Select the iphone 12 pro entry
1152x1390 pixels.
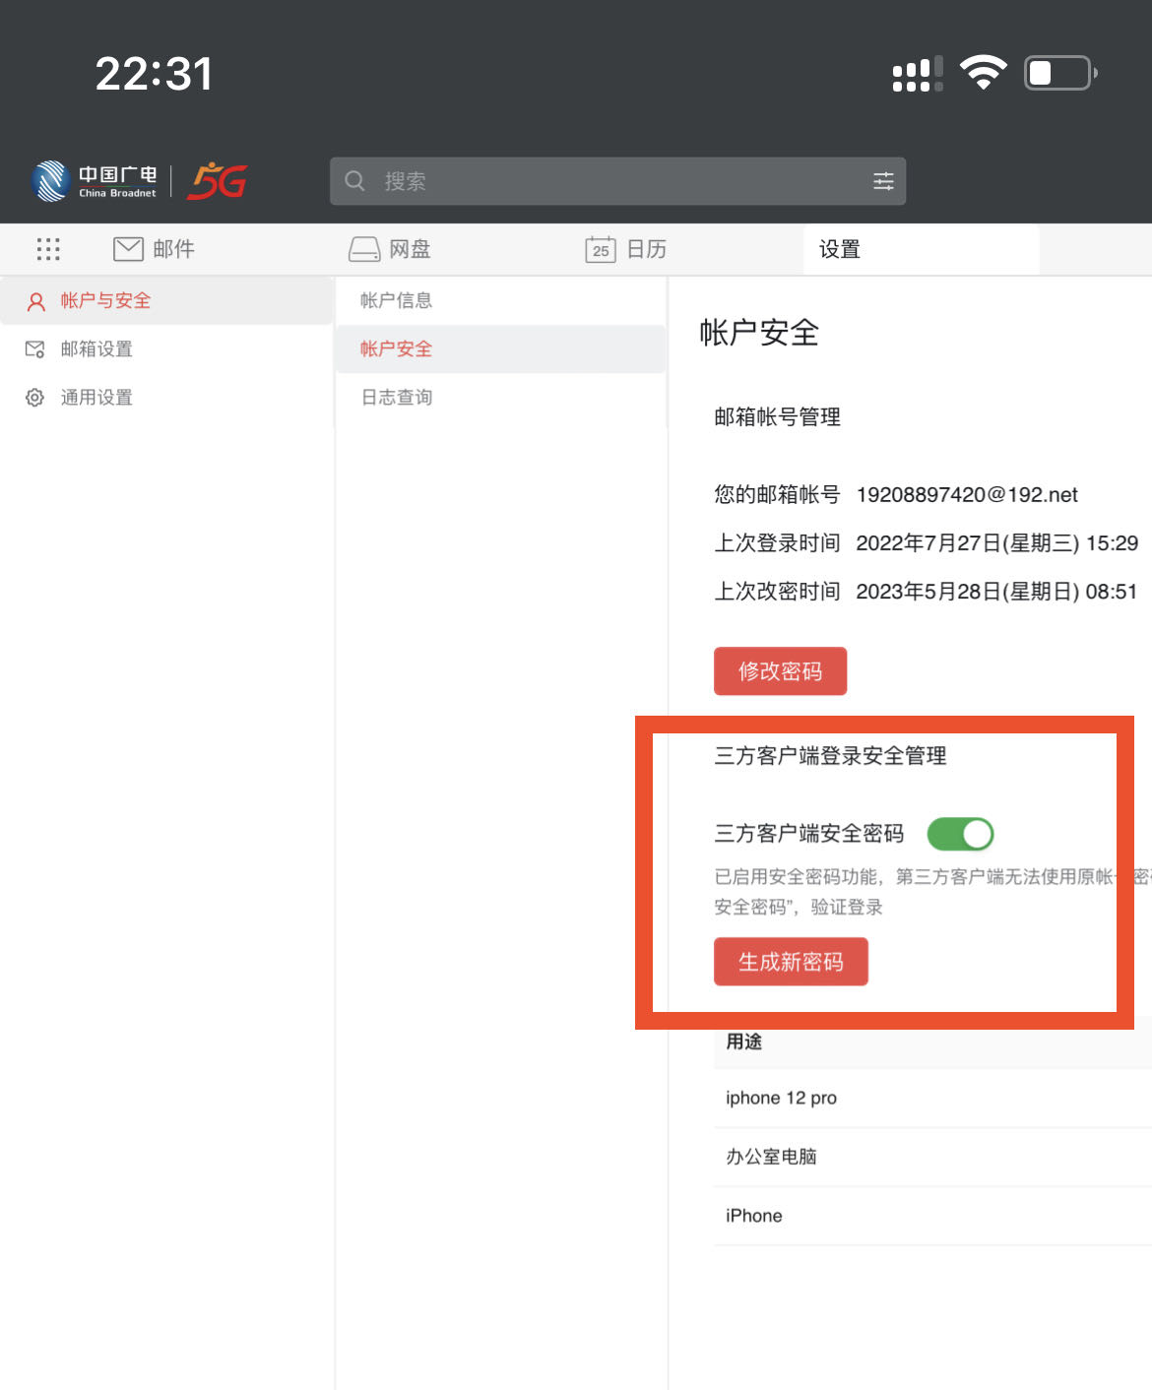tap(781, 1098)
